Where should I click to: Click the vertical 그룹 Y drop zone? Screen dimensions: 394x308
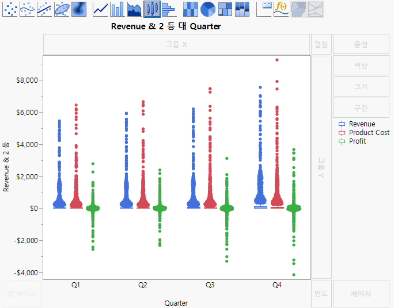[321, 167]
